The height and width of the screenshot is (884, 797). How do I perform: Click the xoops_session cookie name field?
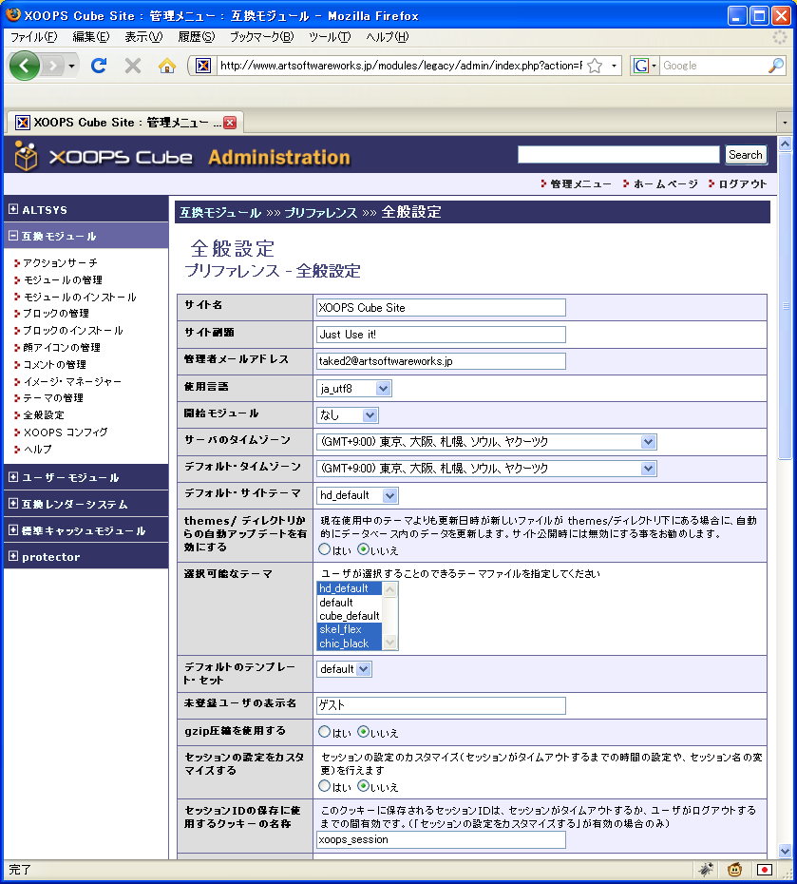pyautogui.click(x=441, y=839)
